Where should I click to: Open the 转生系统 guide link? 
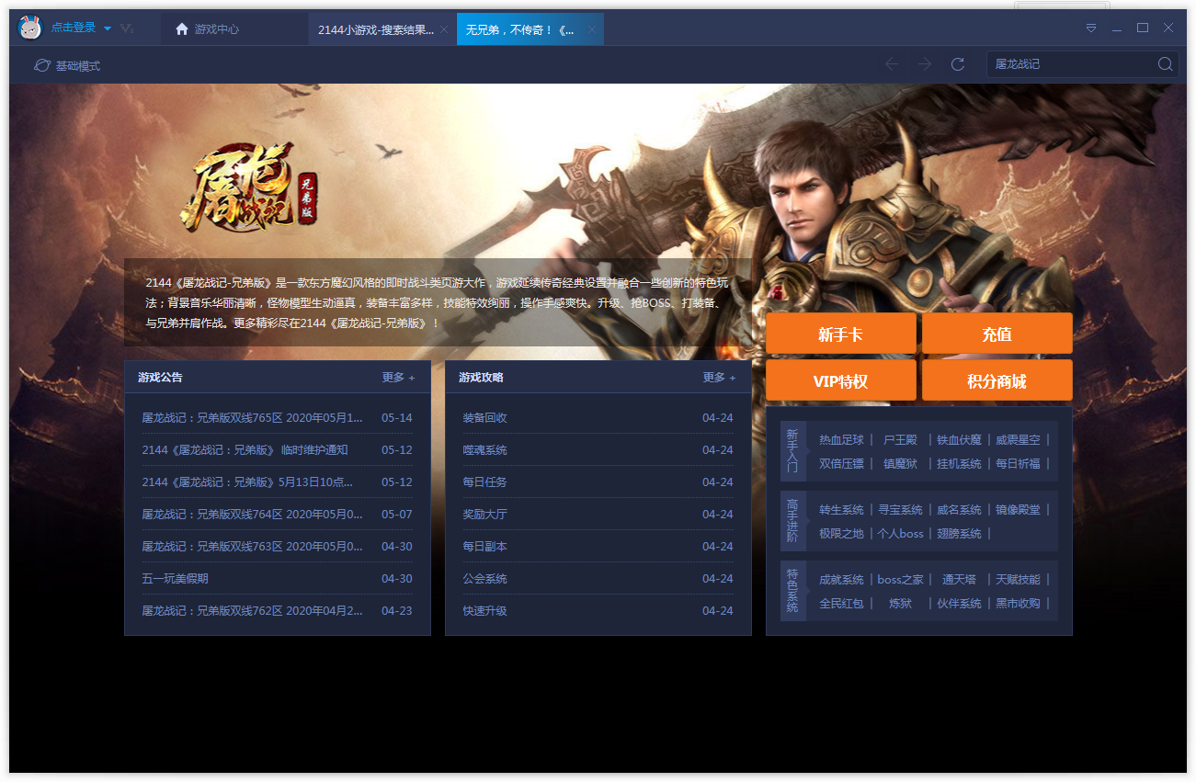click(x=841, y=510)
